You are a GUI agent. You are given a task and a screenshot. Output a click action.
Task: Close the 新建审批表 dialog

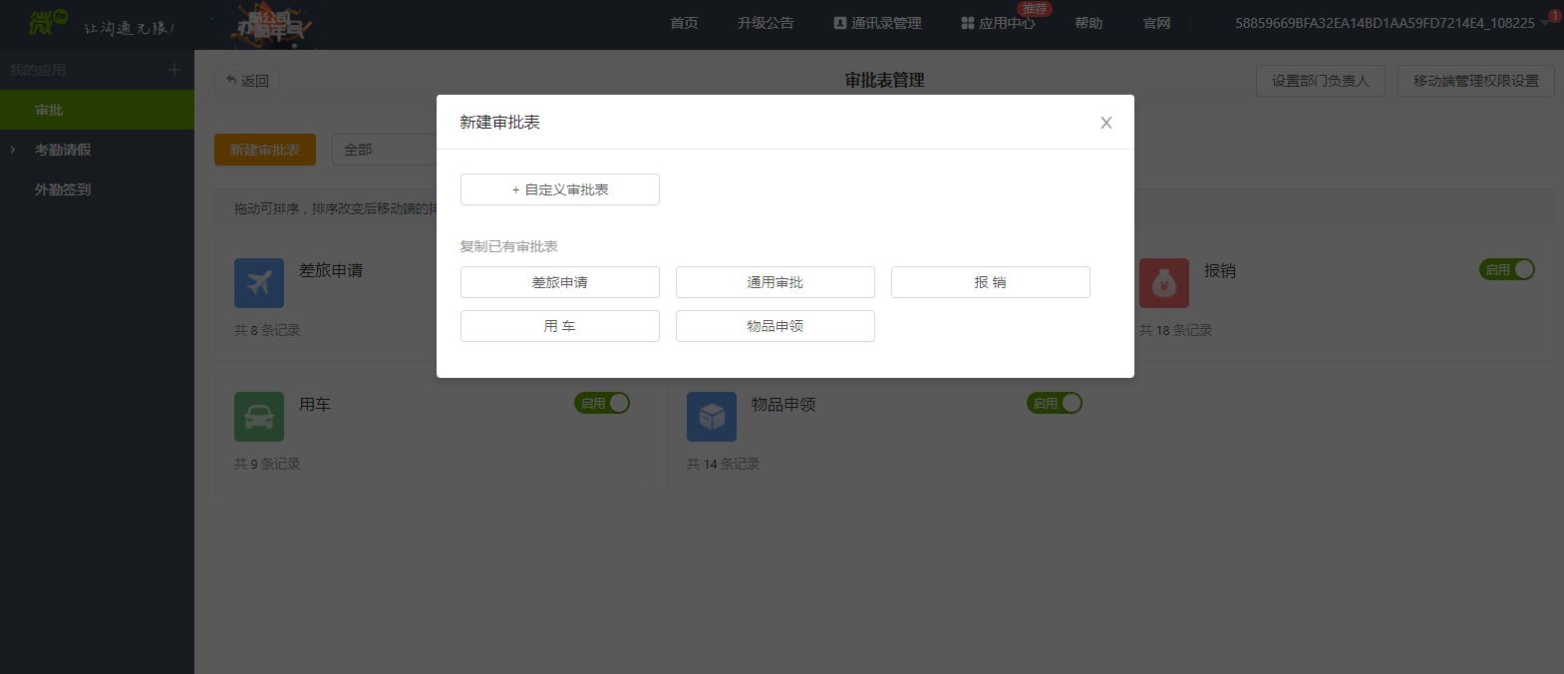tap(1106, 123)
